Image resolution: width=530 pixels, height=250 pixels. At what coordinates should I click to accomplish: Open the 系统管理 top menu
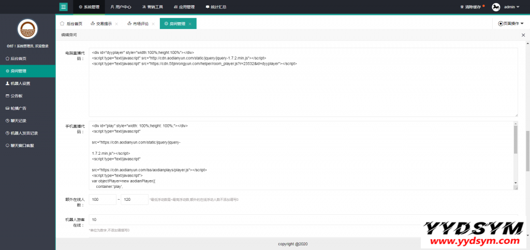pos(89,7)
